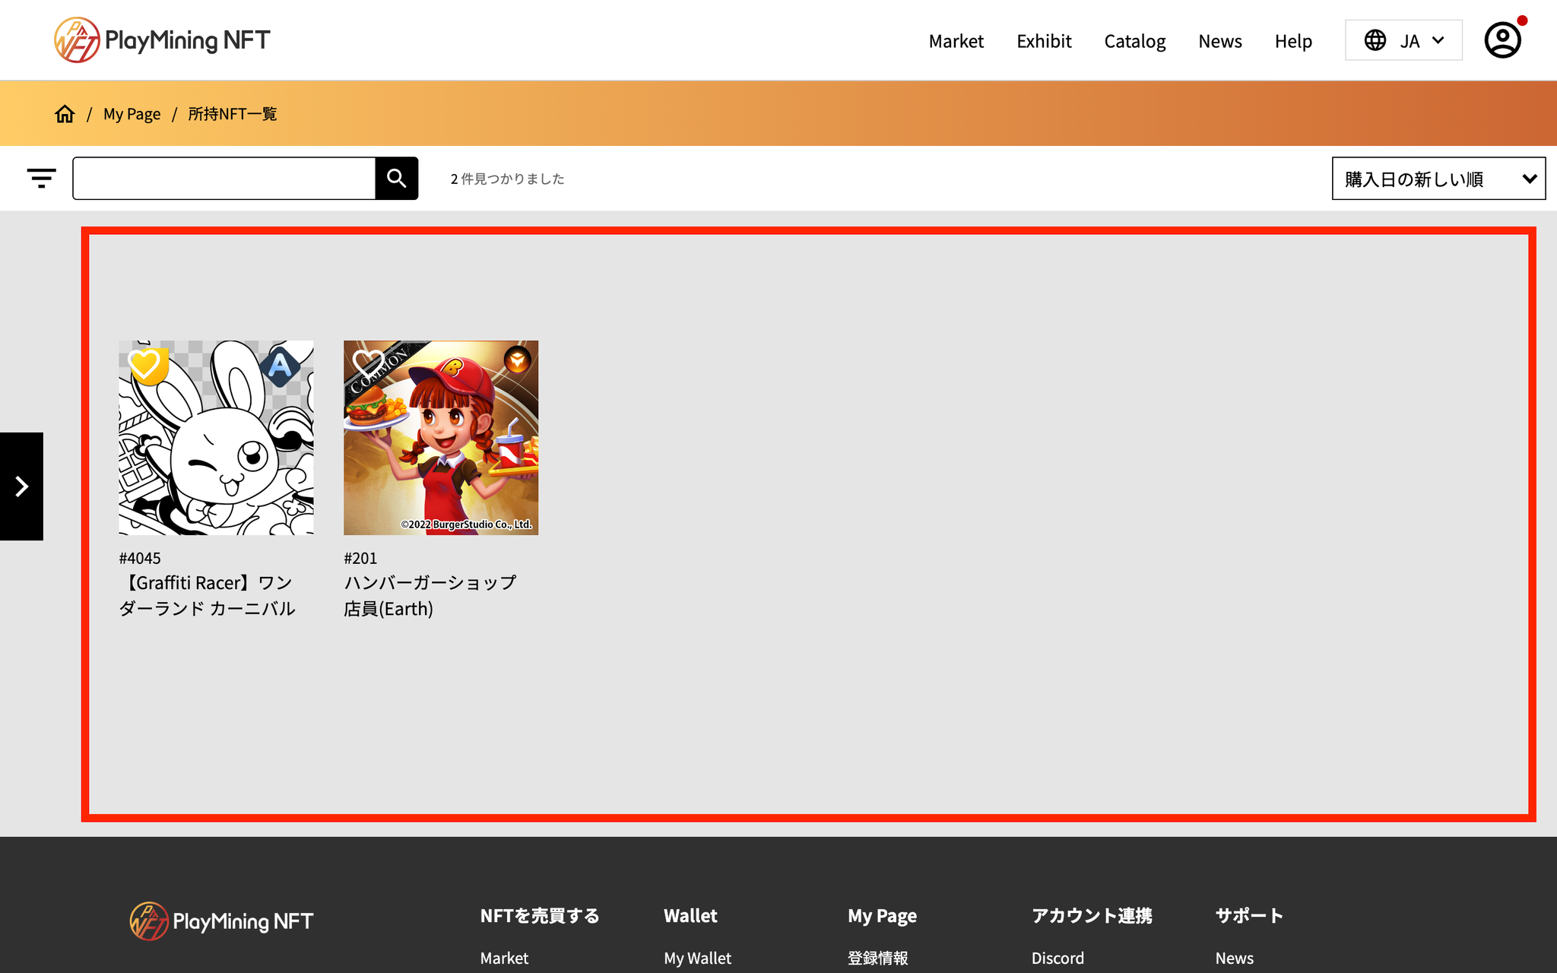
Task: Open the Catalog menu
Action: [x=1135, y=41]
